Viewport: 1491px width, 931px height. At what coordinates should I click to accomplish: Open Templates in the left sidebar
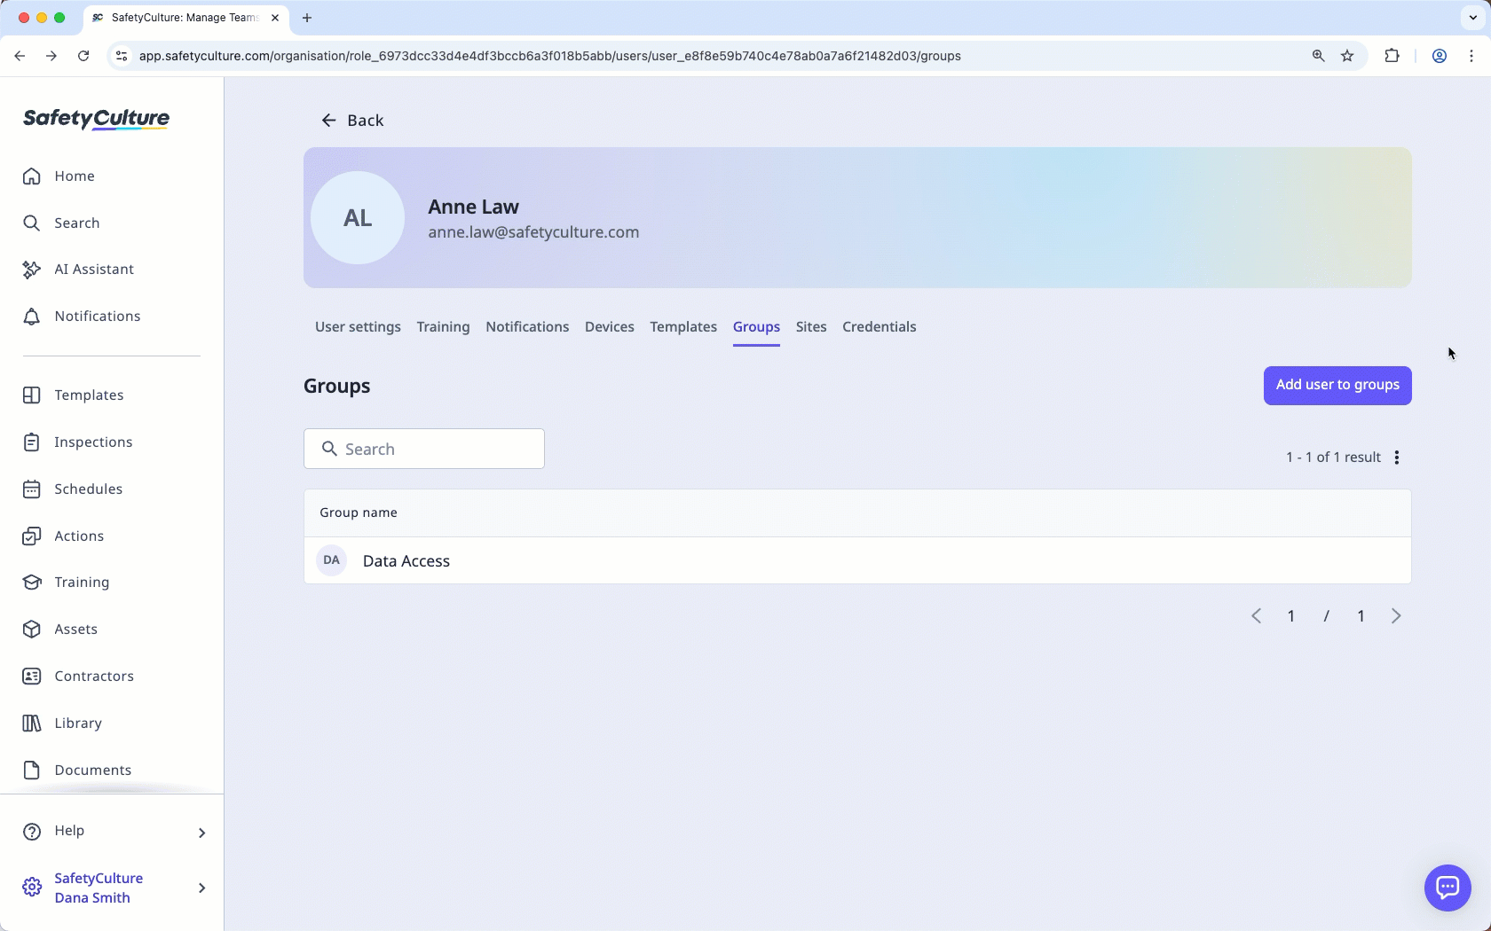[x=73, y=395]
